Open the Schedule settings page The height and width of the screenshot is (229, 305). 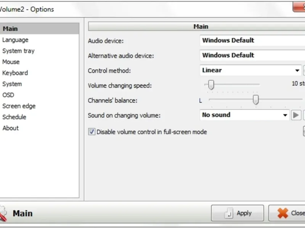click(x=14, y=117)
